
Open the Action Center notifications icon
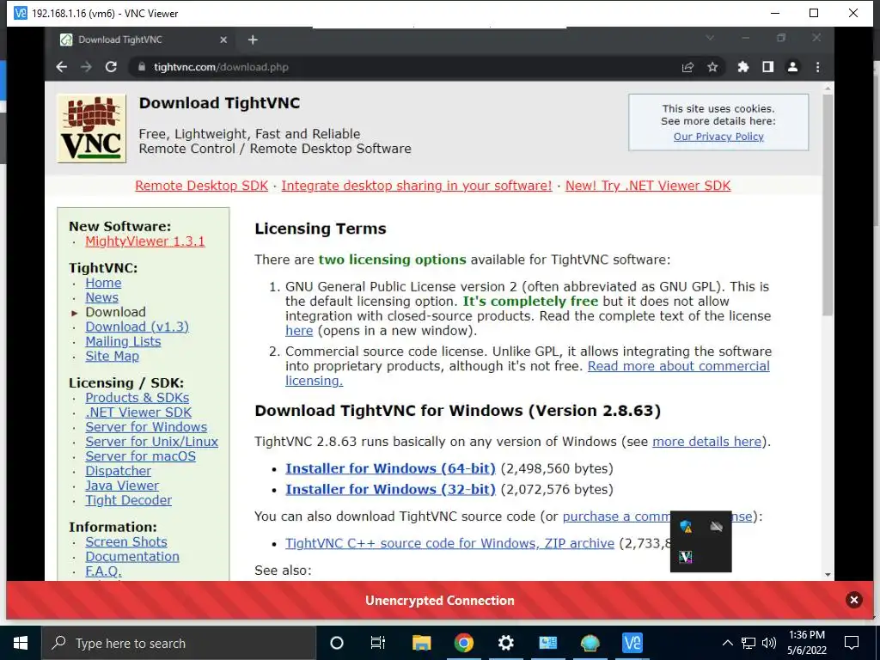[x=852, y=643]
